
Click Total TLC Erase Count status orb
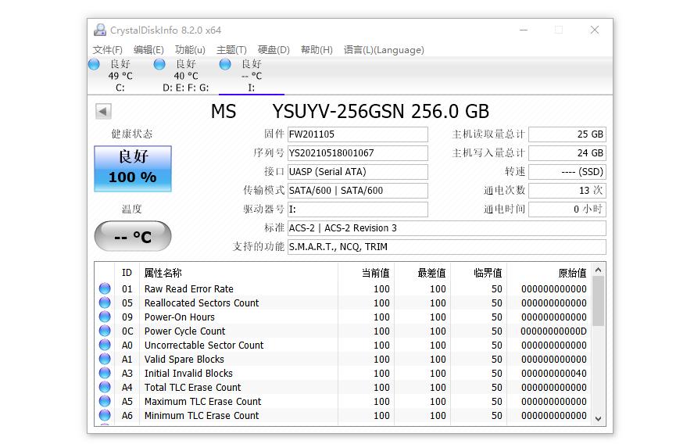(x=105, y=388)
